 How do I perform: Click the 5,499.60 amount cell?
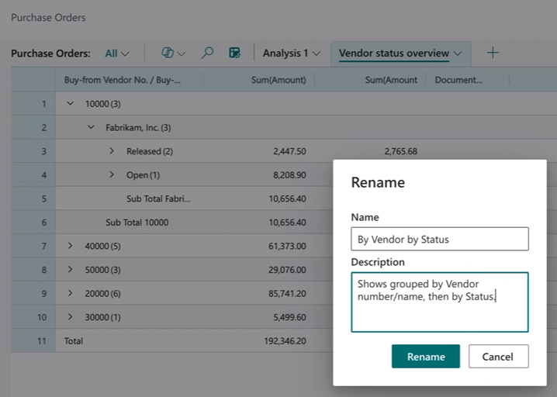click(289, 317)
